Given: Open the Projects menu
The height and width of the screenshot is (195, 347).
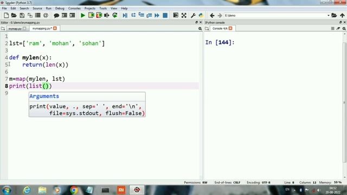Looking at the screenshot, I should 90,9.
